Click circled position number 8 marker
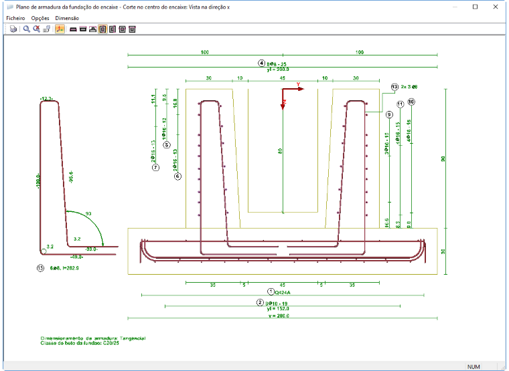 click(167, 145)
